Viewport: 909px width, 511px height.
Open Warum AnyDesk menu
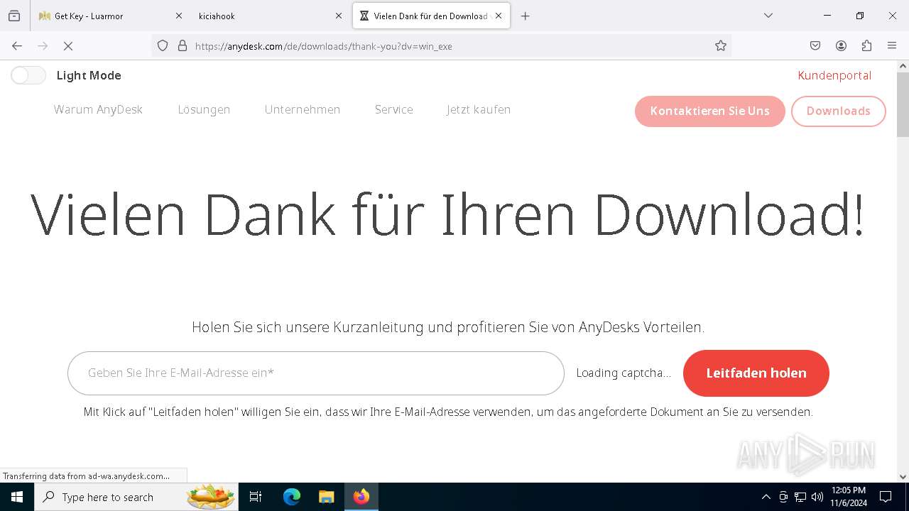point(98,109)
